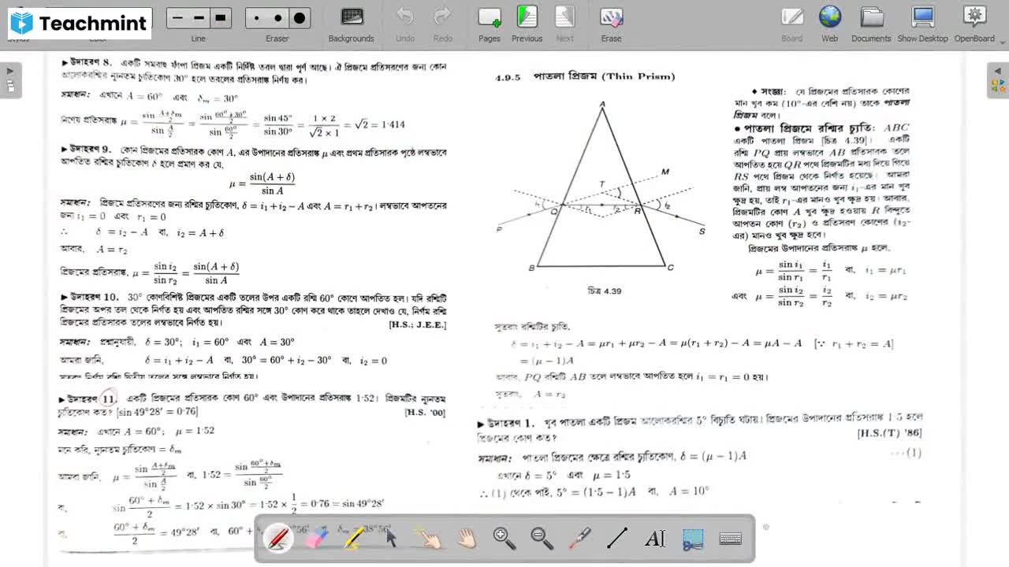Image resolution: width=1009 pixels, height=567 pixels.
Task: Open the virtual keyboard
Action: 731,539
